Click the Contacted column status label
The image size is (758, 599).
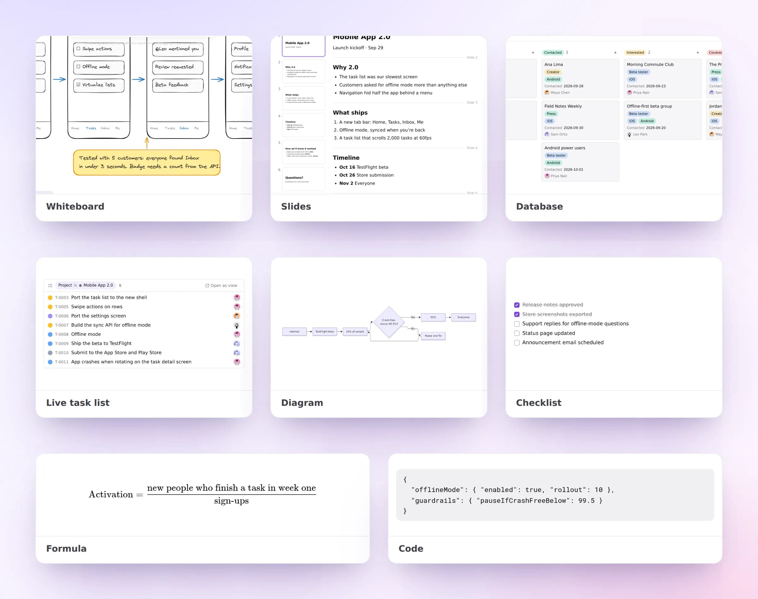click(553, 53)
